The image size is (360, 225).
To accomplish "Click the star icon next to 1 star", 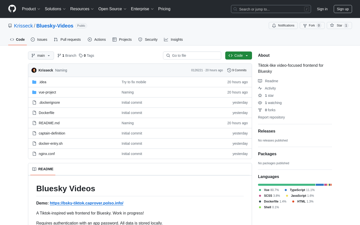I will [260, 95].
